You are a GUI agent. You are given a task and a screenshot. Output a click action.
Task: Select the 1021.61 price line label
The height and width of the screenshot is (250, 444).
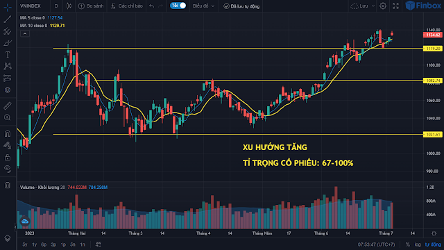pyautogui.click(x=433, y=135)
